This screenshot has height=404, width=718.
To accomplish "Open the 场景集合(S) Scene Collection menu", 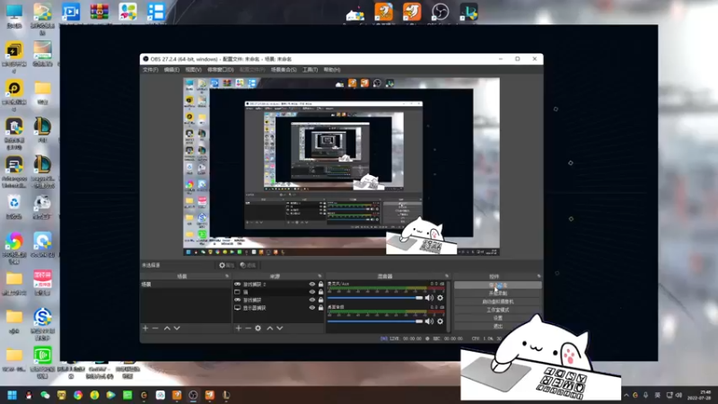I will tap(284, 70).
